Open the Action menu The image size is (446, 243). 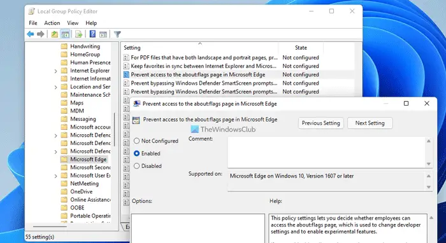52,23
